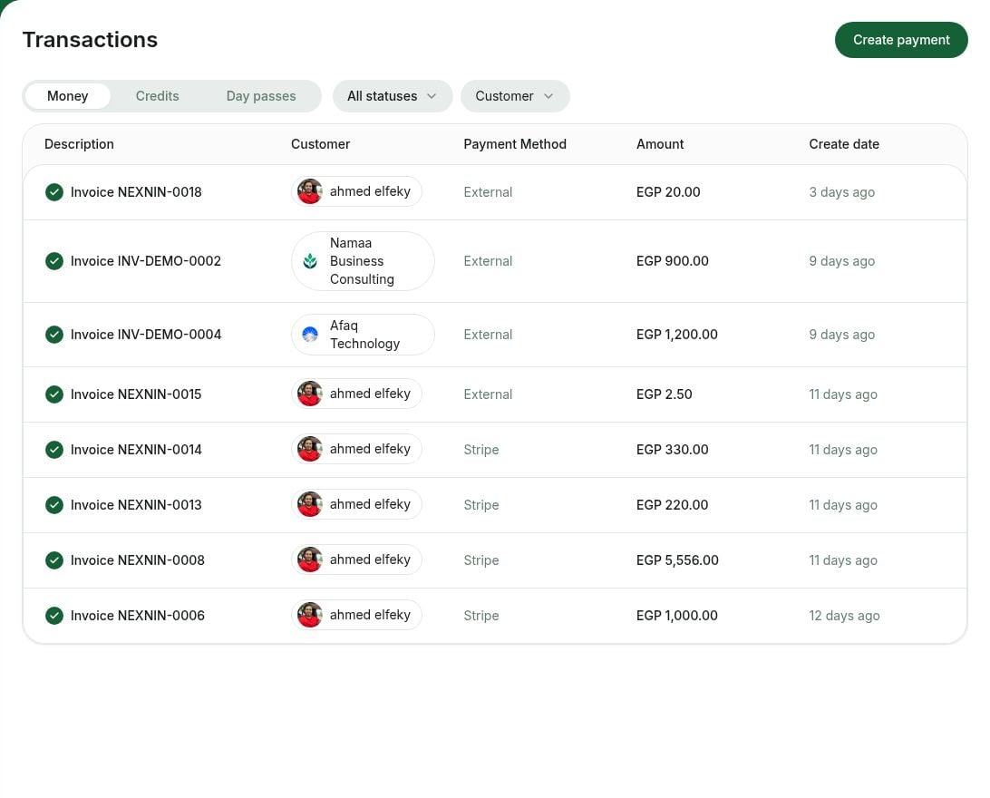Image resolution: width=990 pixels, height=798 pixels.
Task: Click Stripe payment method for Invoice NEXNIN-0006
Action: [481, 616]
